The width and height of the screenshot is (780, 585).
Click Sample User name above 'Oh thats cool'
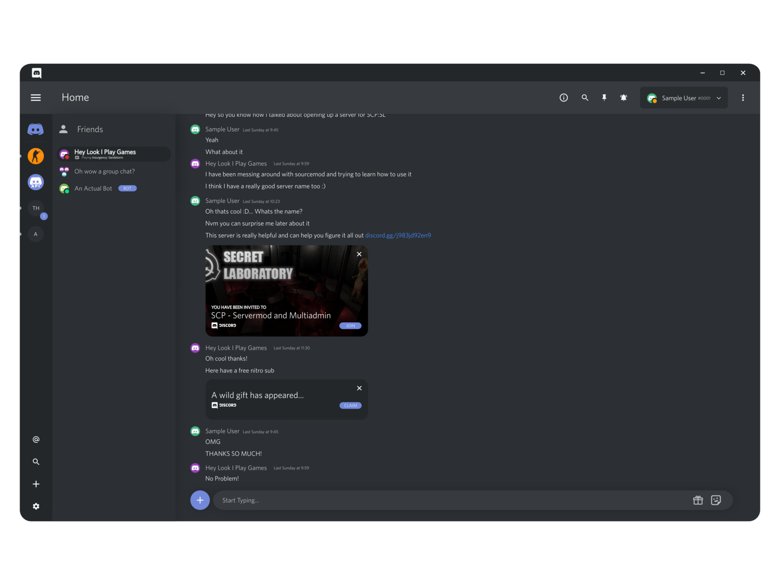click(x=222, y=201)
